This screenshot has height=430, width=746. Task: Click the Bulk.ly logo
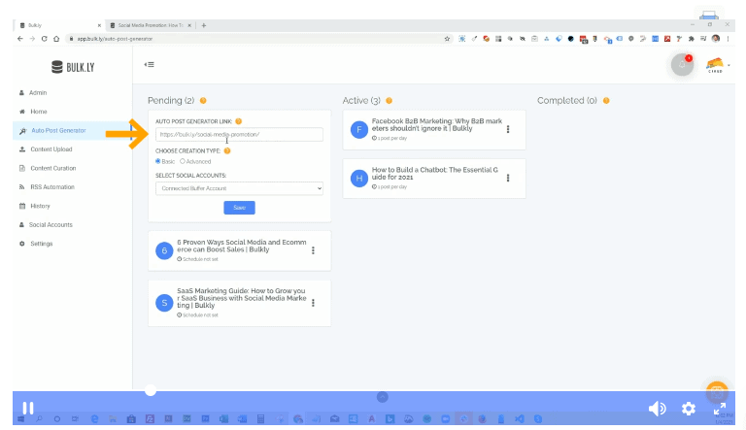73,67
